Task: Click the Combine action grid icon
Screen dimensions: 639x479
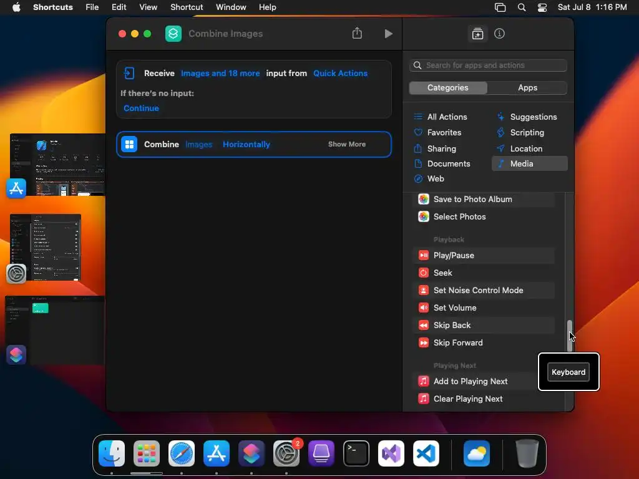Action: tap(129, 144)
